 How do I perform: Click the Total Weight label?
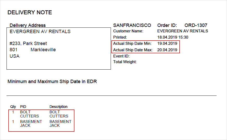[x=125, y=62]
